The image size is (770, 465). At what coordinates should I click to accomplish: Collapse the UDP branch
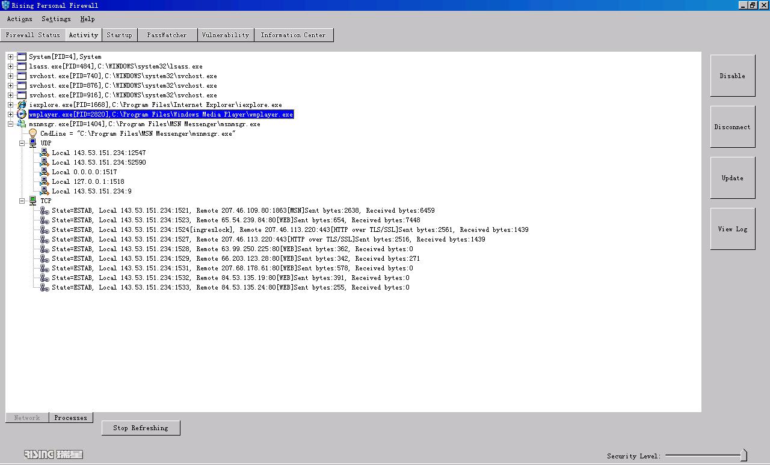pyautogui.click(x=22, y=143)
